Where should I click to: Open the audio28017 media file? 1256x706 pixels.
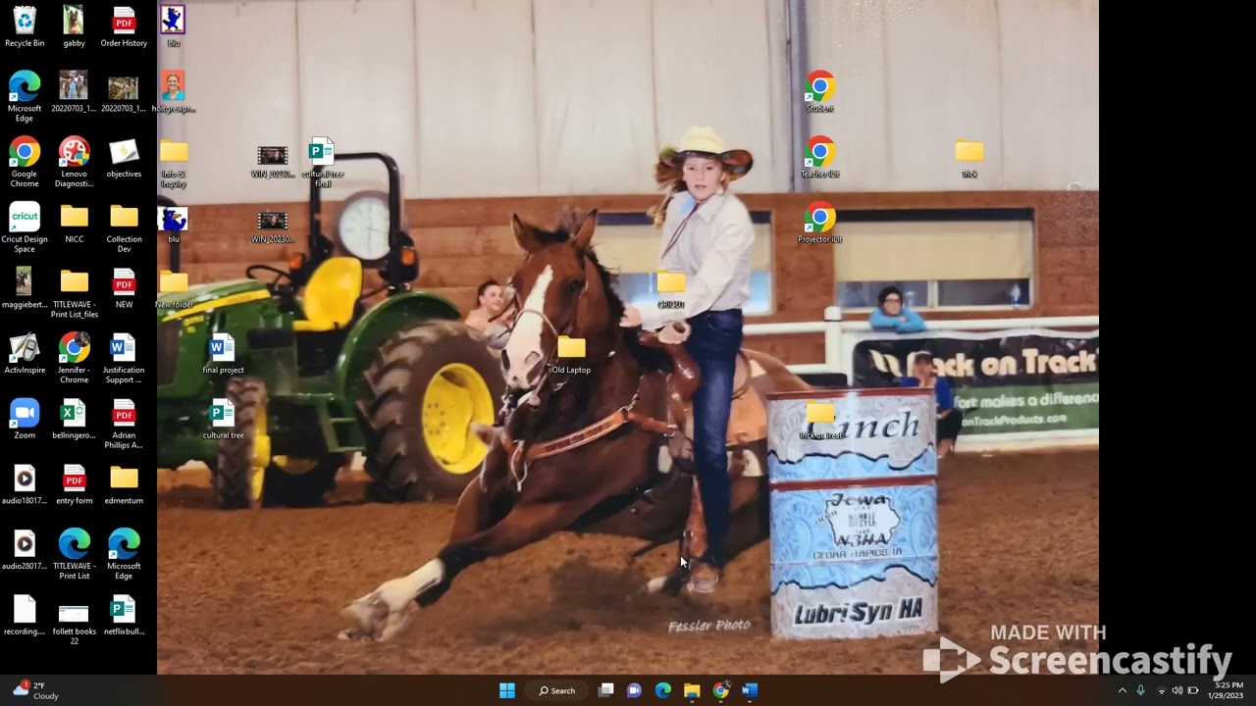25,549
